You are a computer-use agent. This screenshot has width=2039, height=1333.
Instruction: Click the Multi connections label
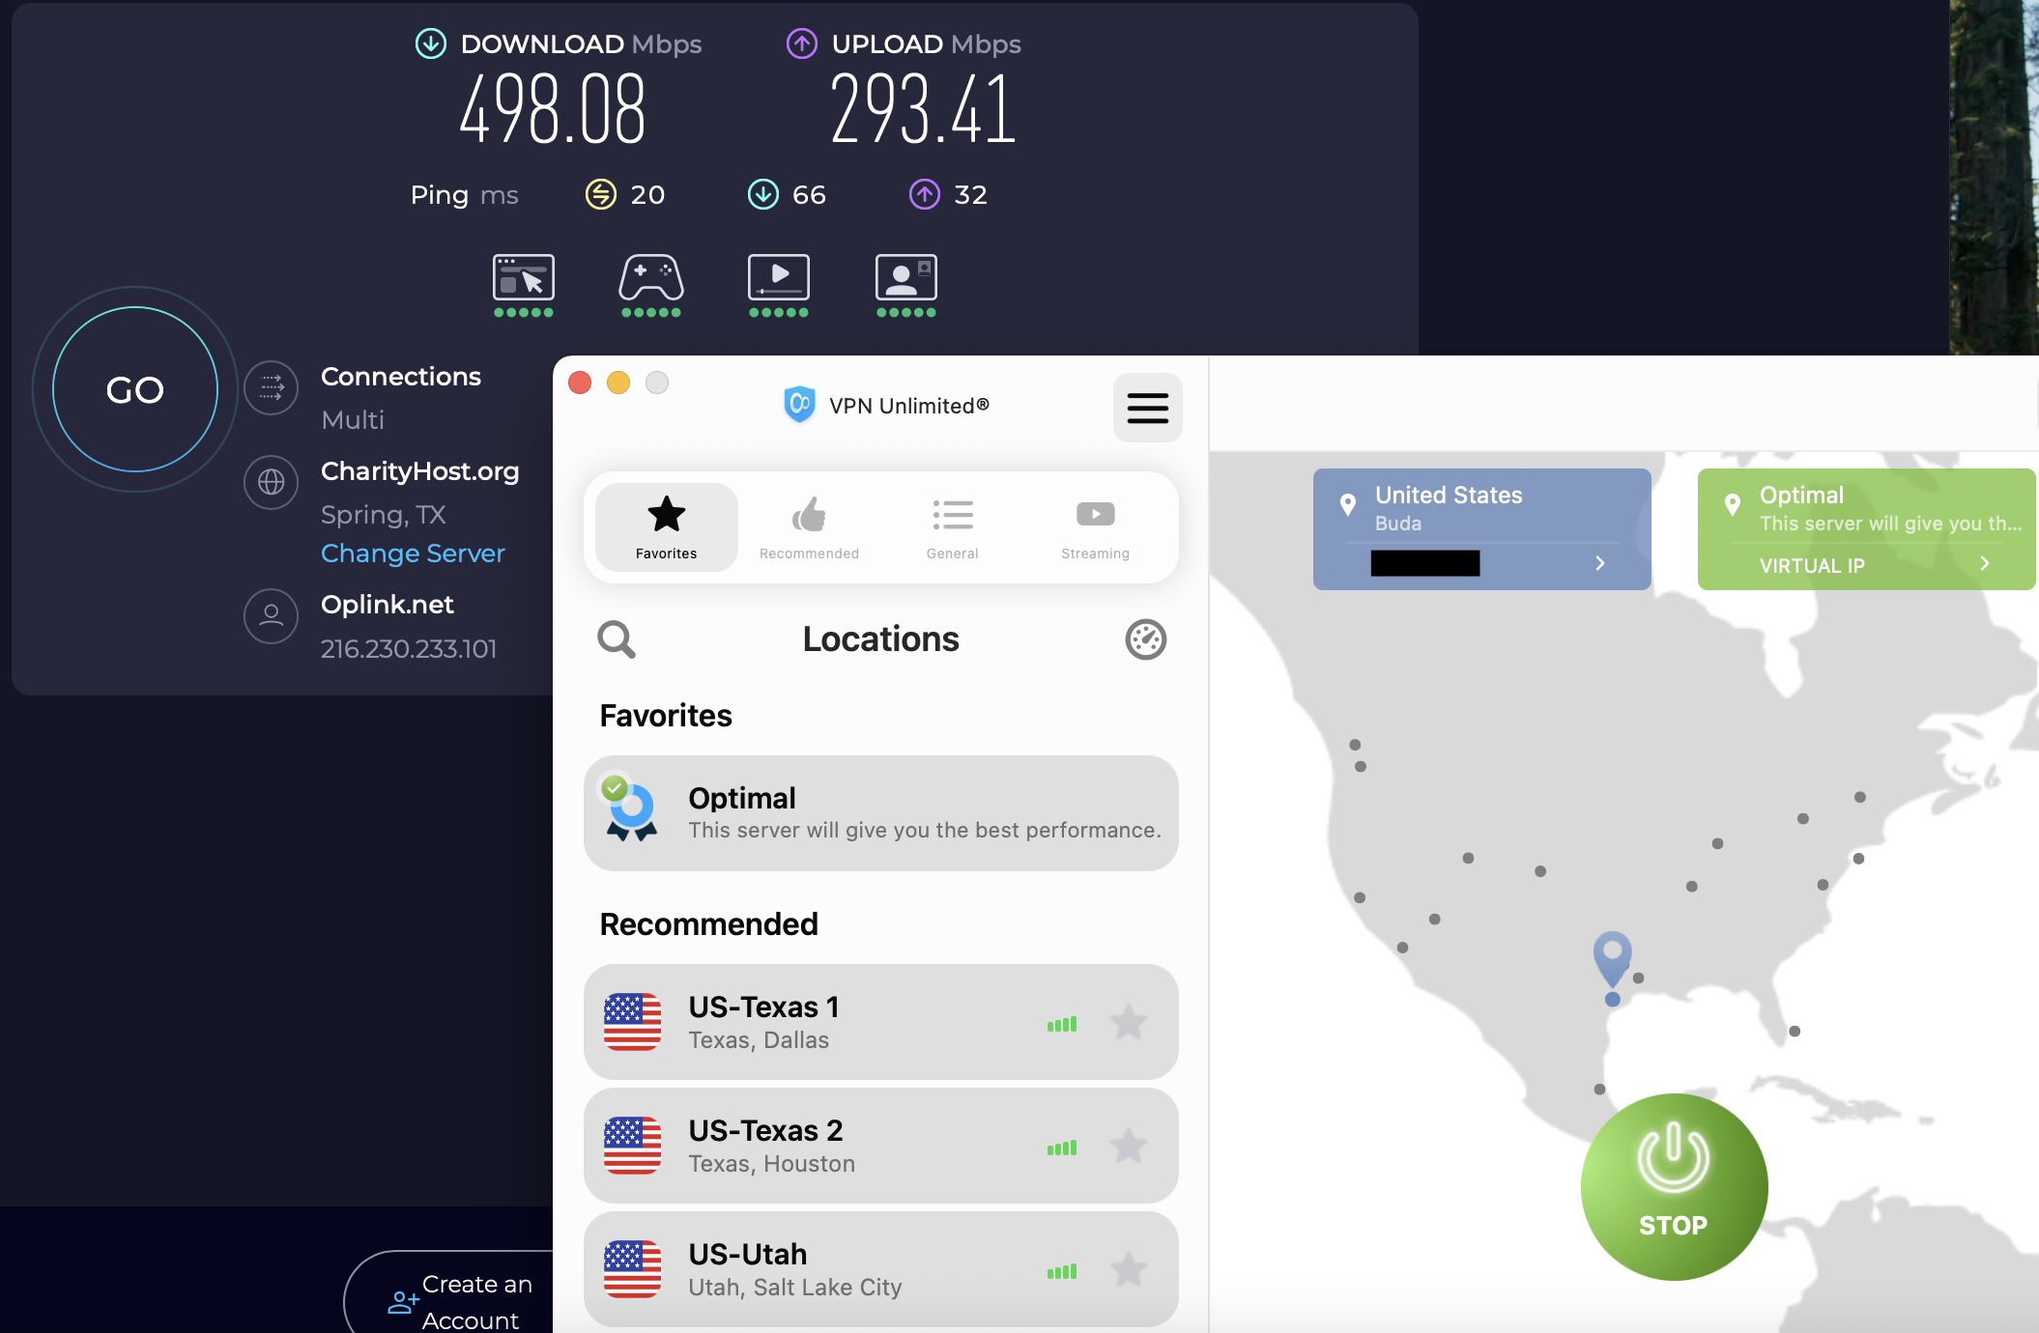pos(353,420)
